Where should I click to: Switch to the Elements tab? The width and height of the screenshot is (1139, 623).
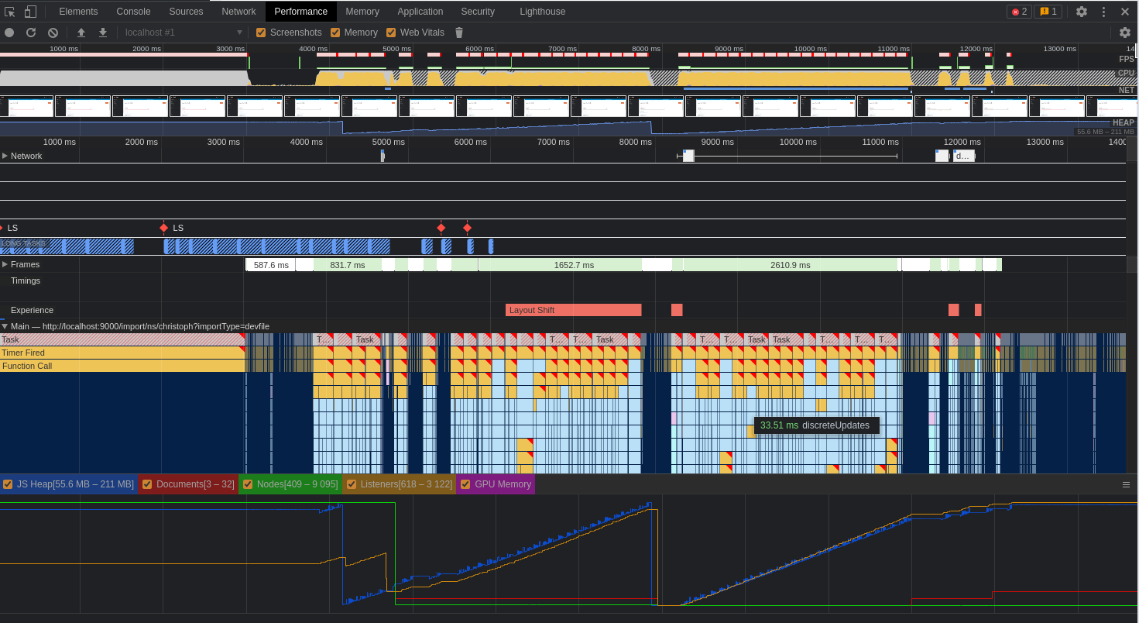point(78,12)
